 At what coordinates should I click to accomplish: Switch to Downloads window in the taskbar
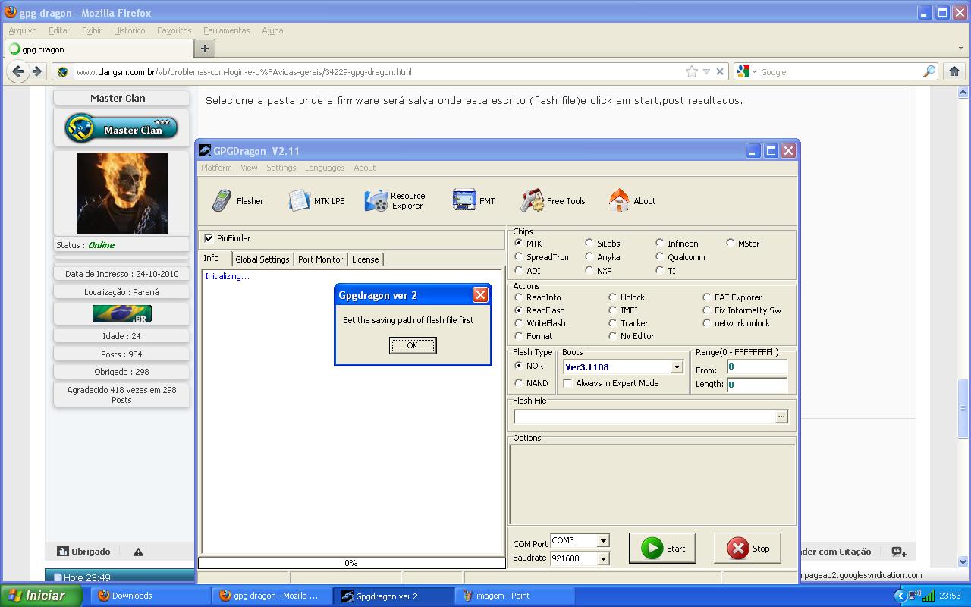[150, 596]
